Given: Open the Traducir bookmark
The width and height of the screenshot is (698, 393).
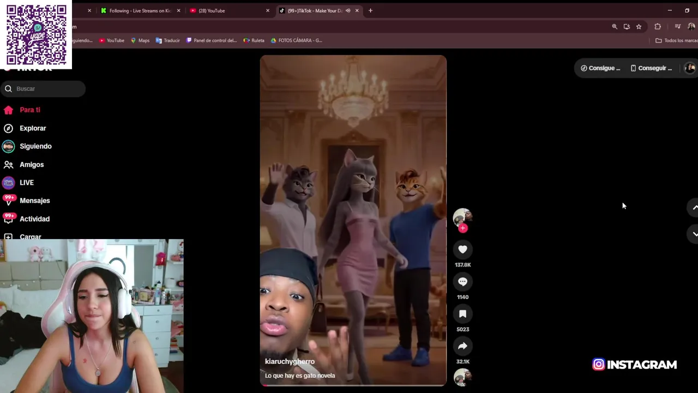Looking at the screenshot, I should coord(168,40).
